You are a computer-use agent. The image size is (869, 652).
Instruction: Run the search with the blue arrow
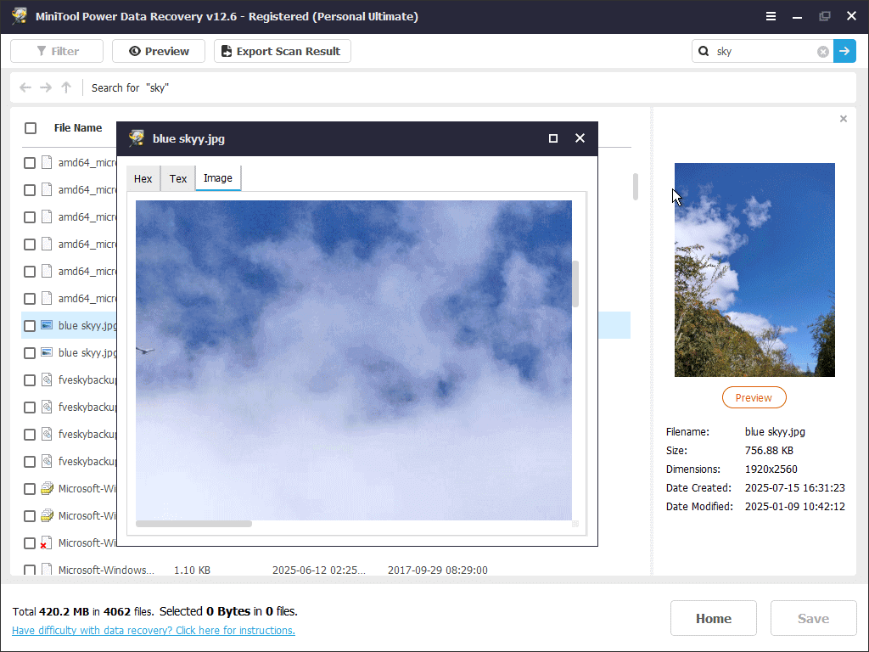tap(844, 51)
